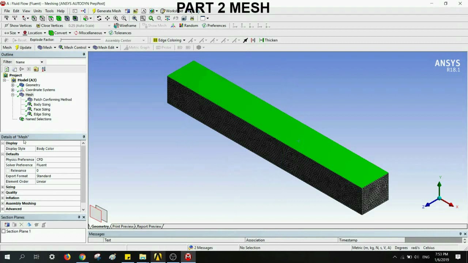This screenshot has width=468, height=263.
Task: Click the Outline refresh search icon
Action: point(7,69)
